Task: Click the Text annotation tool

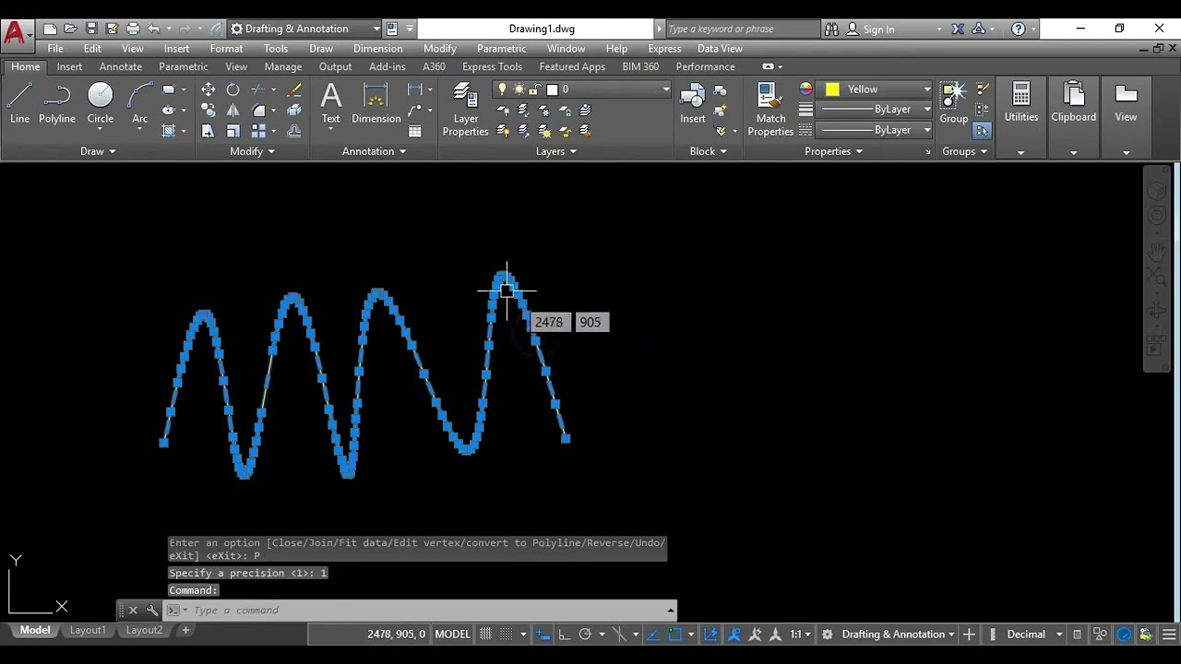Action: (x=330, y=103)
